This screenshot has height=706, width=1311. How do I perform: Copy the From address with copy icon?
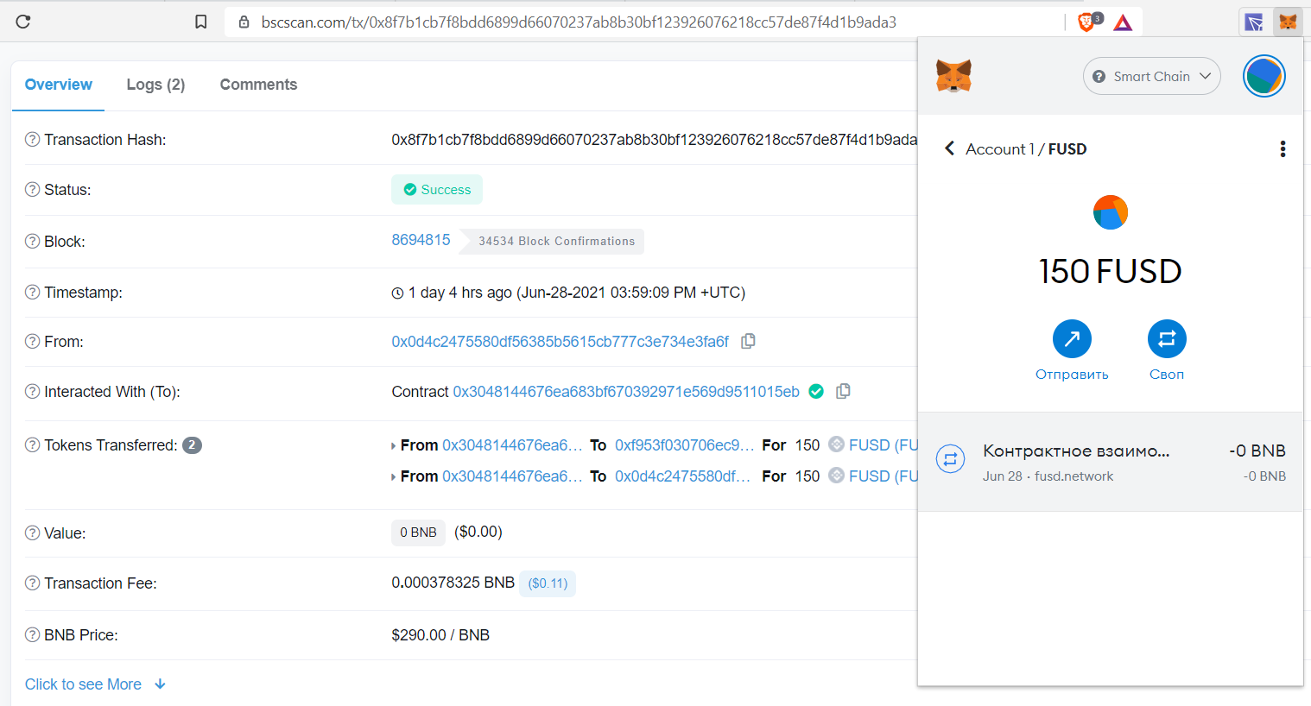click(748, 341)
